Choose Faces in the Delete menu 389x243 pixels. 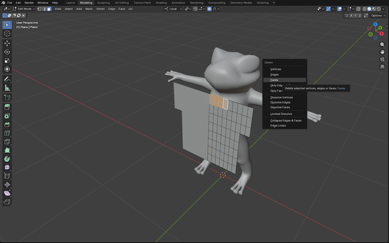pyautogui.click(x=275, y=80)
